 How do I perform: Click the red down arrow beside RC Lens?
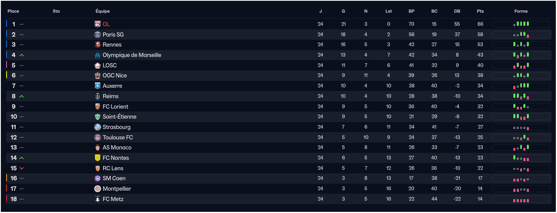(x=22, y=168)
